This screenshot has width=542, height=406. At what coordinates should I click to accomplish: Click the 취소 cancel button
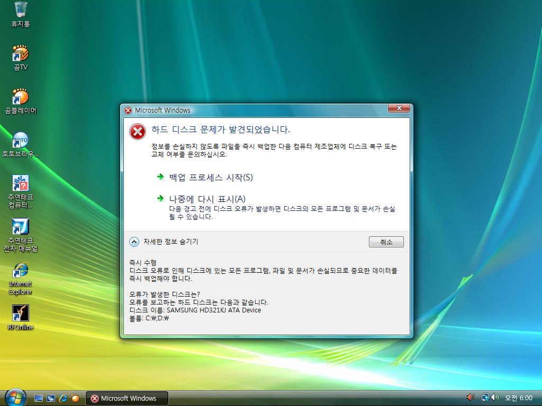386,242
